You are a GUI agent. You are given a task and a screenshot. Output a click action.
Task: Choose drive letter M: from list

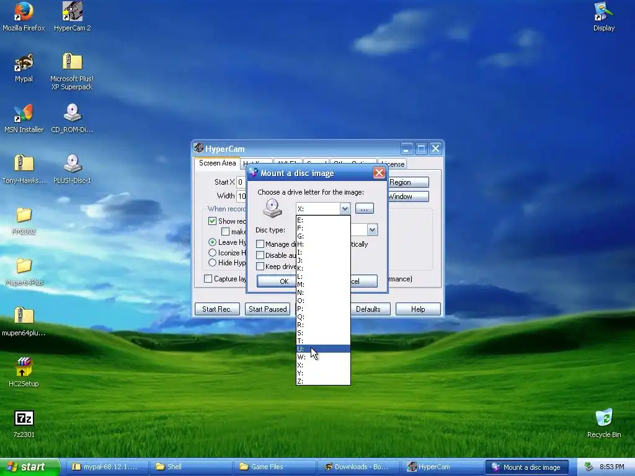(323, 284)
